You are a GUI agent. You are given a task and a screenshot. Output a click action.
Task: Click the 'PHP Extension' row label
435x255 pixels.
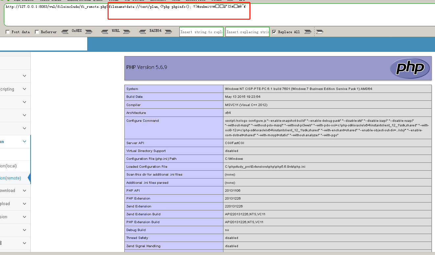138,199
